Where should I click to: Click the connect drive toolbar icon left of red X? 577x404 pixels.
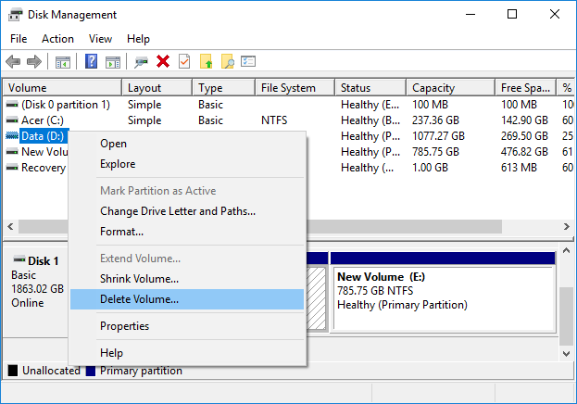click(141, 62)
